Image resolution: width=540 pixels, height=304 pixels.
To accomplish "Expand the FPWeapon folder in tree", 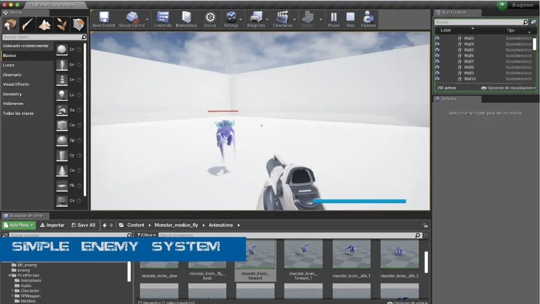I will click(13, 296).
